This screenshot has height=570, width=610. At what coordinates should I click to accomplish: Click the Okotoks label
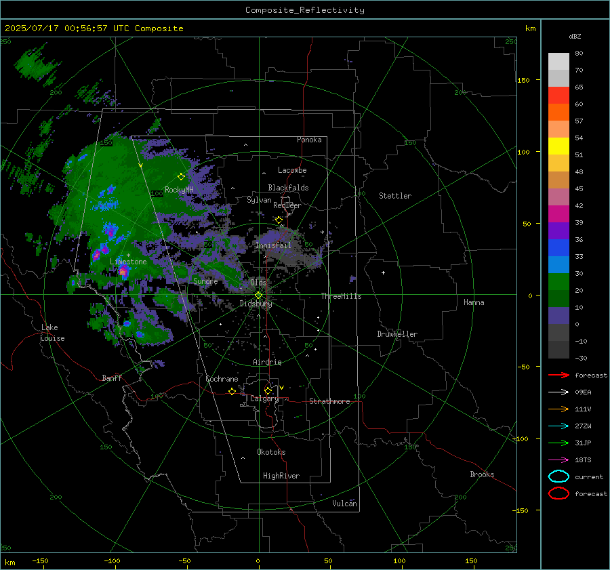tap(271, 452)
